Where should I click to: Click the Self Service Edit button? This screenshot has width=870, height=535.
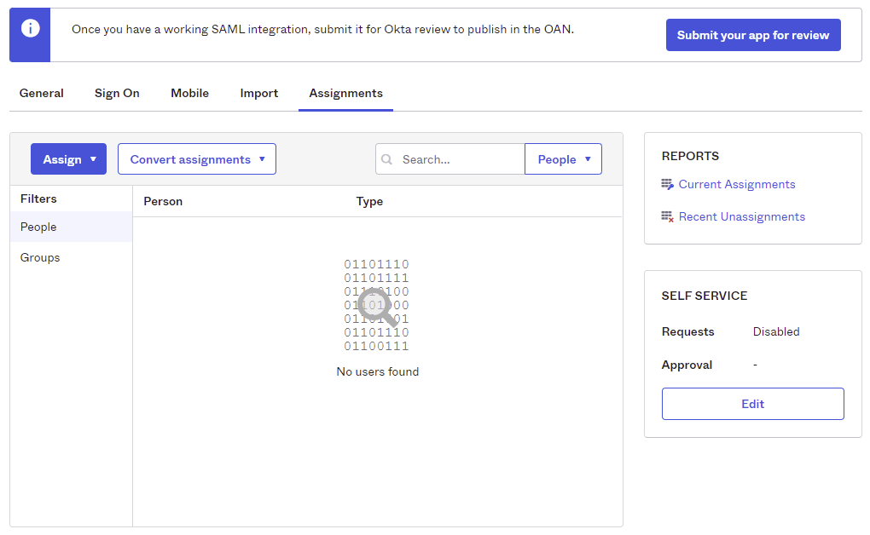752,404
